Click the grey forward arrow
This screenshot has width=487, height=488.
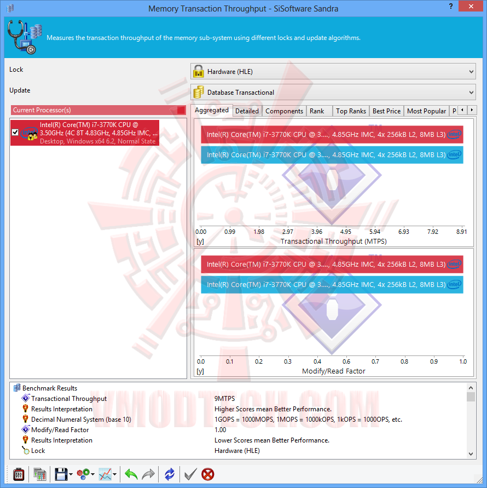click(x=148, y=474)
